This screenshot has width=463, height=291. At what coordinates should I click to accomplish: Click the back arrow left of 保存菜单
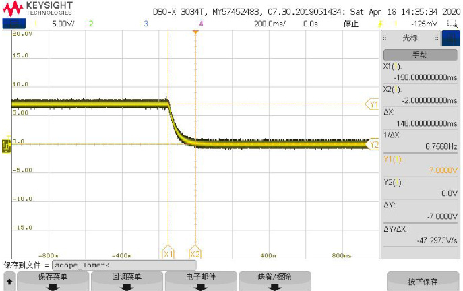click(x=9, y=281)
